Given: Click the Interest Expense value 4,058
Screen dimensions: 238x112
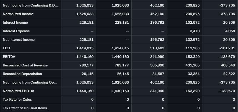Looking at the screenshot, I should (x=230, y=31).
